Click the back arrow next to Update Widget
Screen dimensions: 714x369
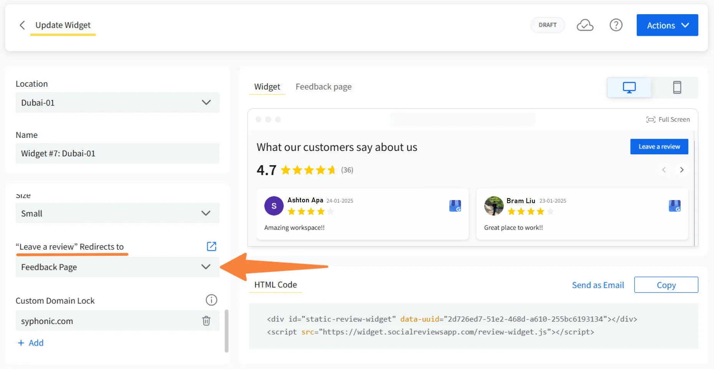(x=22, y=25)
